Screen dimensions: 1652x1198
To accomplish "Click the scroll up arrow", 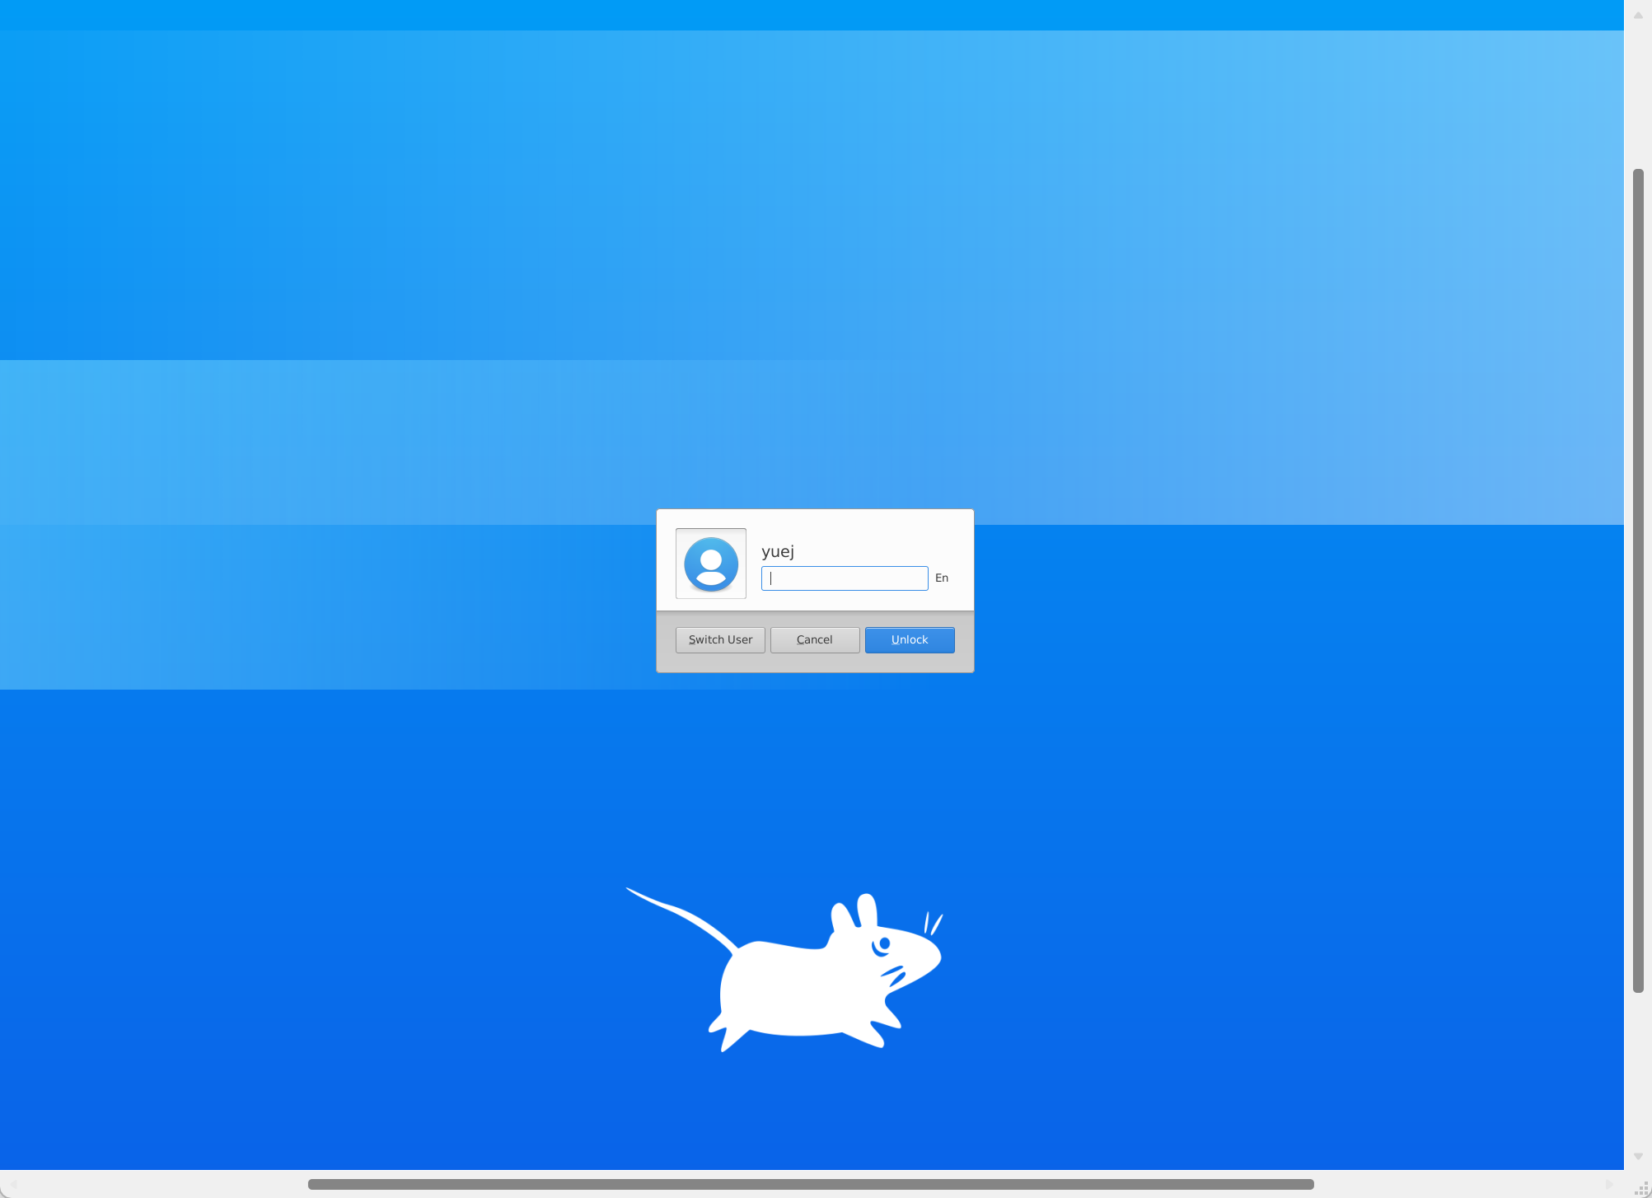I will [x=1638, y=15].
